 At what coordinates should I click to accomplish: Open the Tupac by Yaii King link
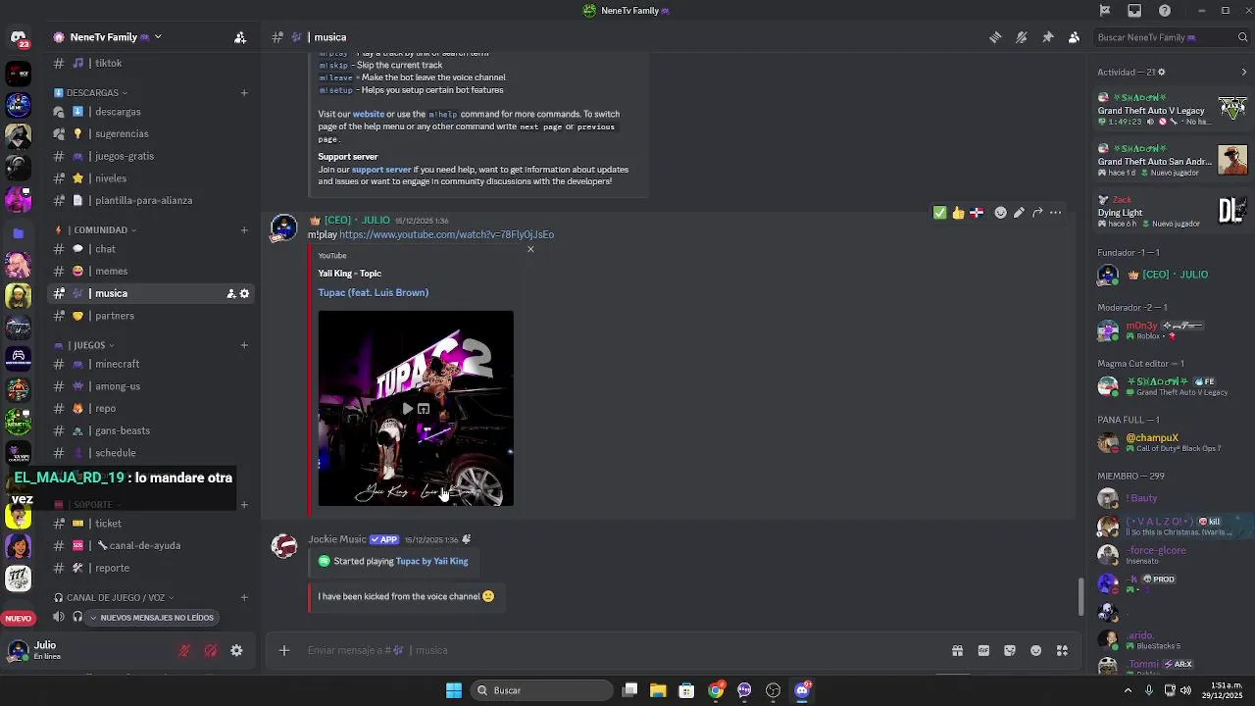click(x=432, y=561)
